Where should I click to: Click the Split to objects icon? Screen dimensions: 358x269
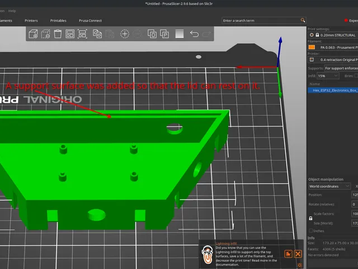[x=152, y=34]
